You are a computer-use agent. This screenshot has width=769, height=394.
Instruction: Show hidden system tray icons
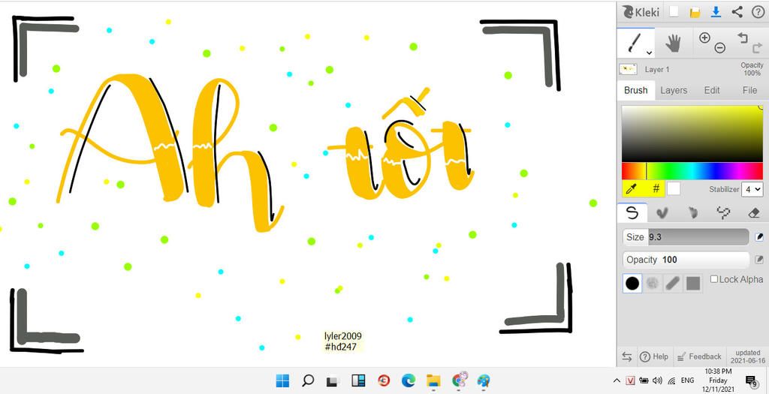pos(617,380)
